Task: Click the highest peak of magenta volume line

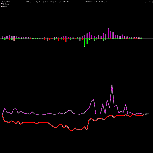Action: tap(112, 85)
